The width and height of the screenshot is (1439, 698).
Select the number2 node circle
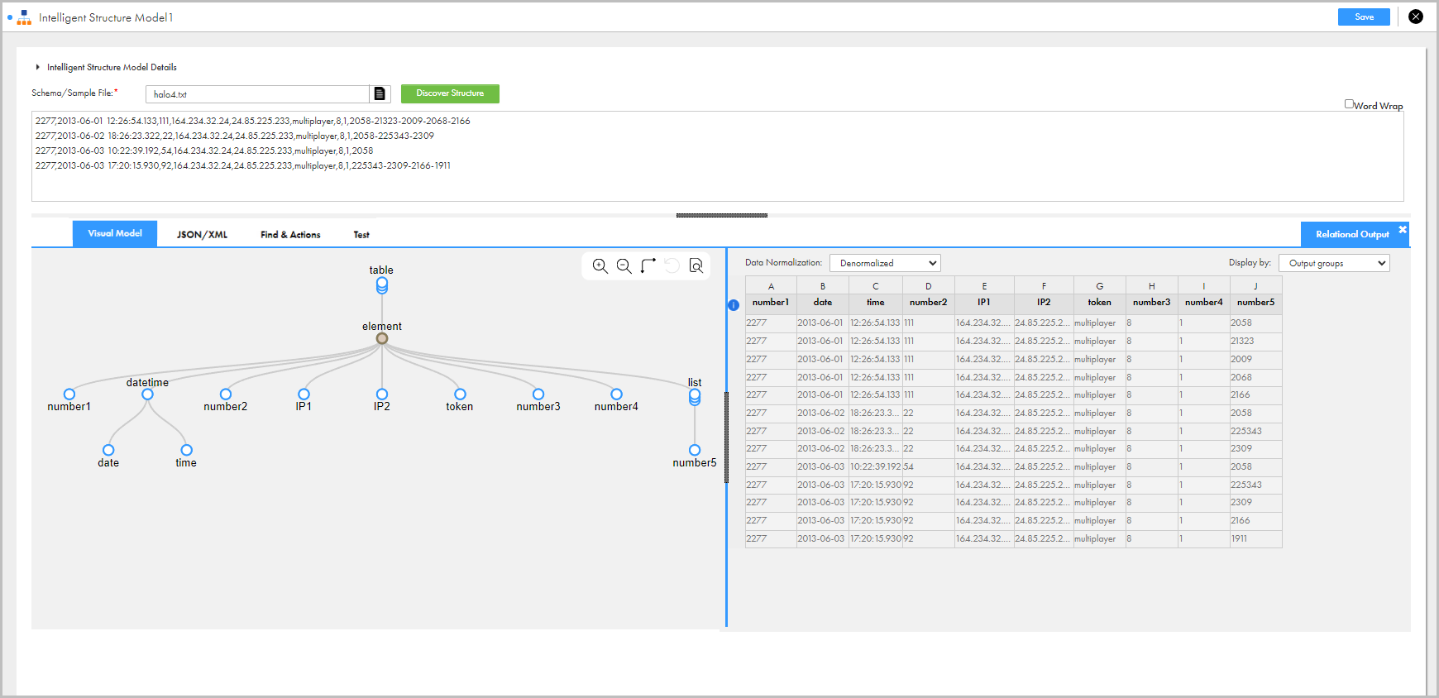click(x=226, y=394)
